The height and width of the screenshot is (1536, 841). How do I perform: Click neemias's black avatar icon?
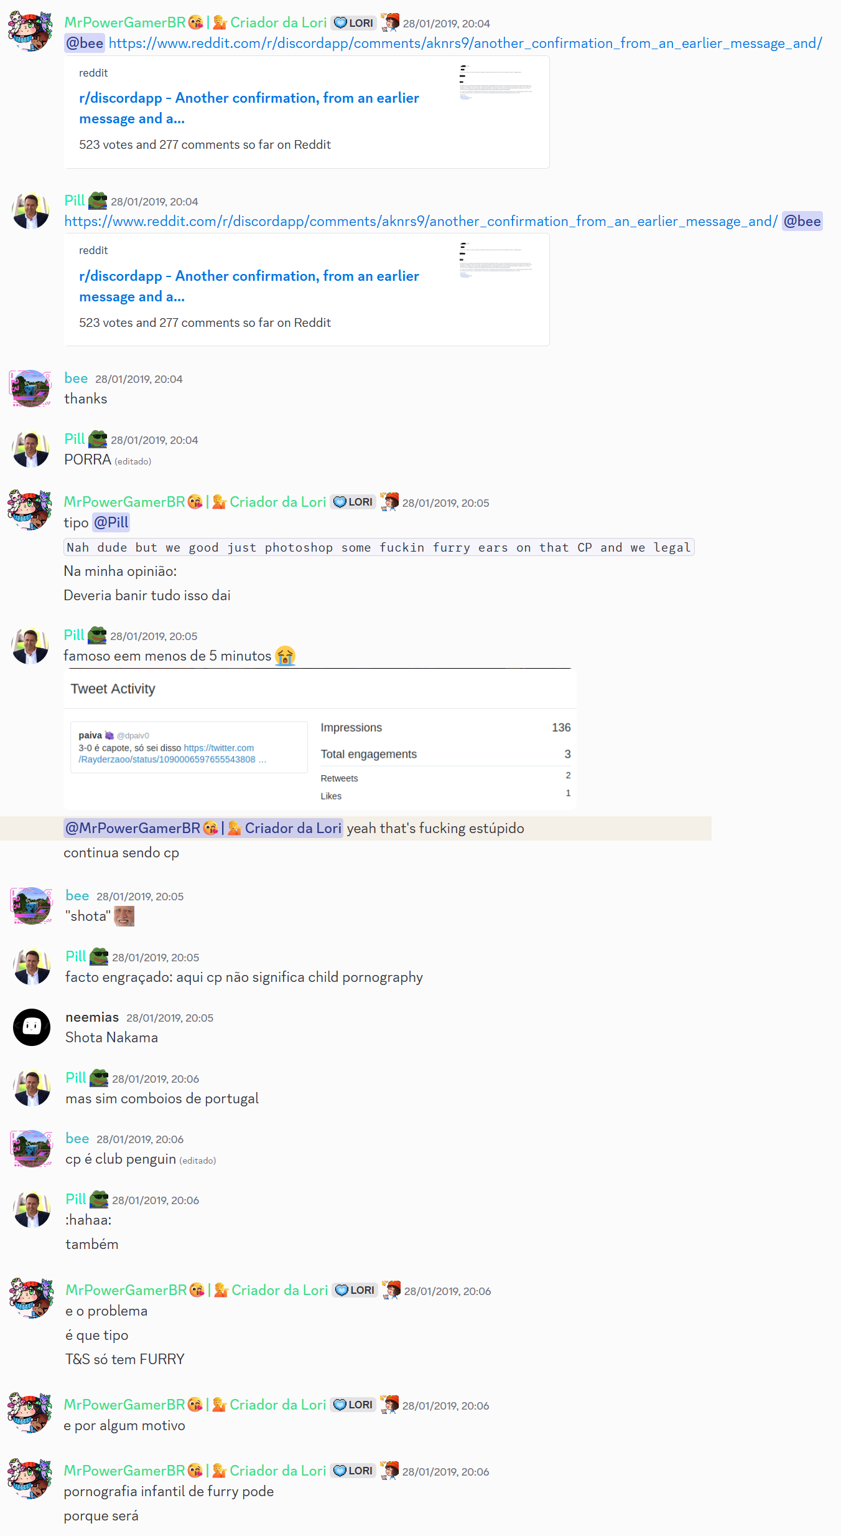coord(32,1027)
